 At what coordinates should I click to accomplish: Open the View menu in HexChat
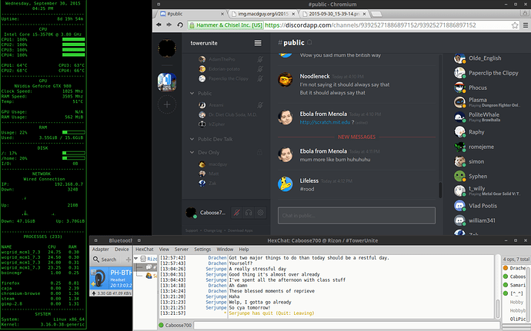tap(164, 249)
